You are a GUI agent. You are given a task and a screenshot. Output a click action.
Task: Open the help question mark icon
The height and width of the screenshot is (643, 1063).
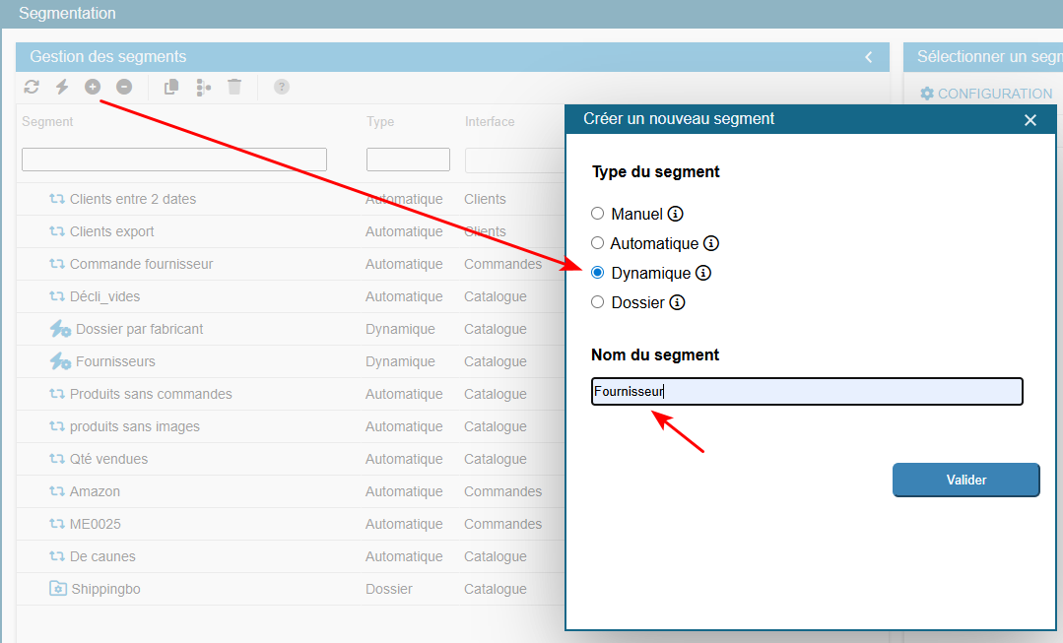(282, 87)
